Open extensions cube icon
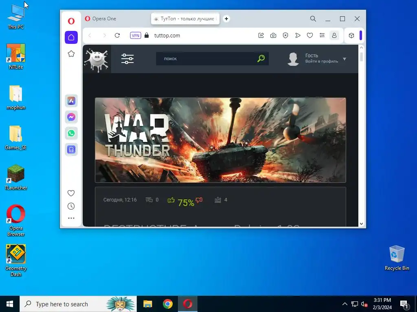 click(x=351, y=35)
